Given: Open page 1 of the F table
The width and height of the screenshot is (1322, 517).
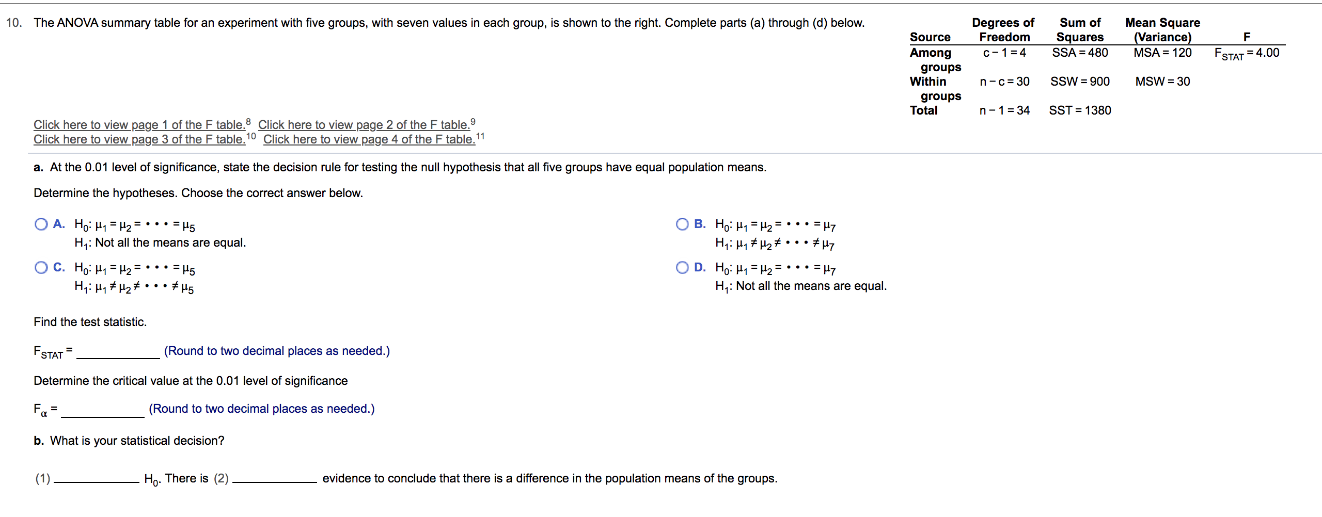Looking at the screenshot, I should tap(139, 124).
